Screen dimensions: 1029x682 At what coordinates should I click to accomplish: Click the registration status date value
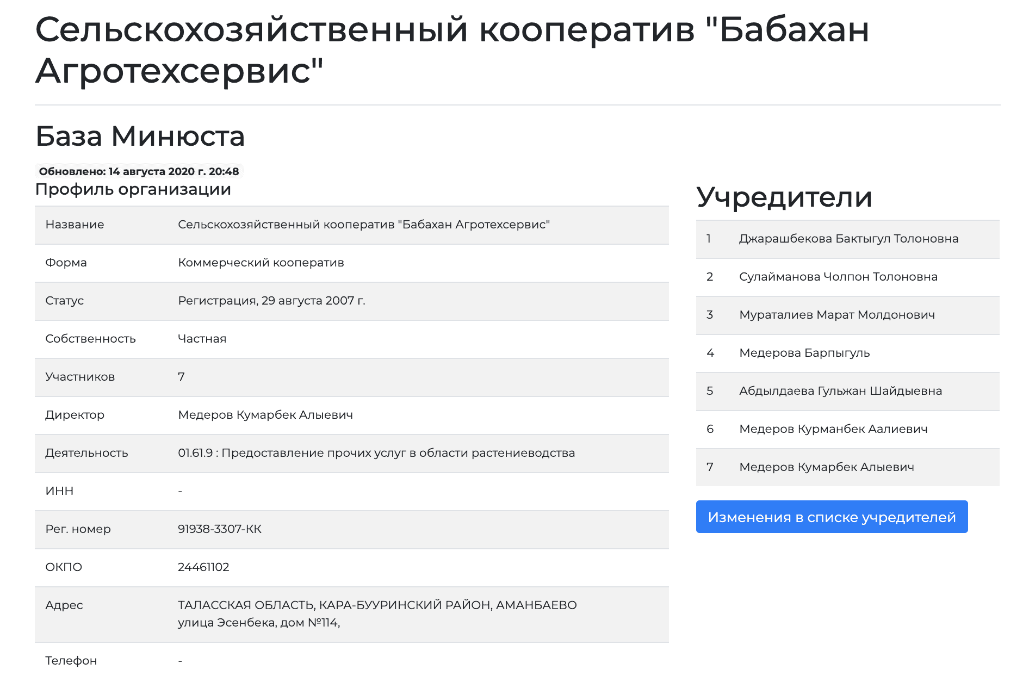point(271,301)
